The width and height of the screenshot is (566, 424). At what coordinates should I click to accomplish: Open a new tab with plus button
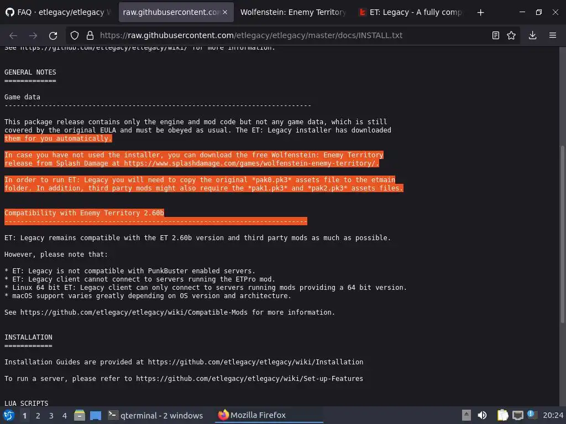coord(480,13)
